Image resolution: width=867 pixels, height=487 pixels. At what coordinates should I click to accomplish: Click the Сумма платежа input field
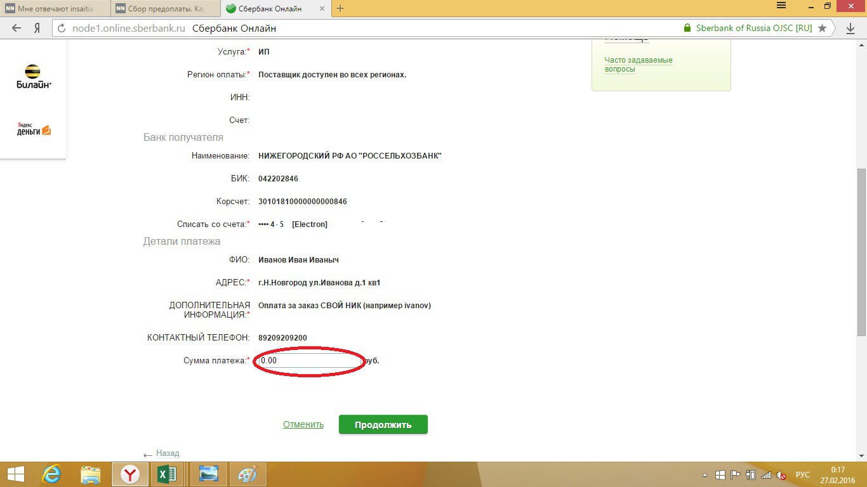point(310,360)
